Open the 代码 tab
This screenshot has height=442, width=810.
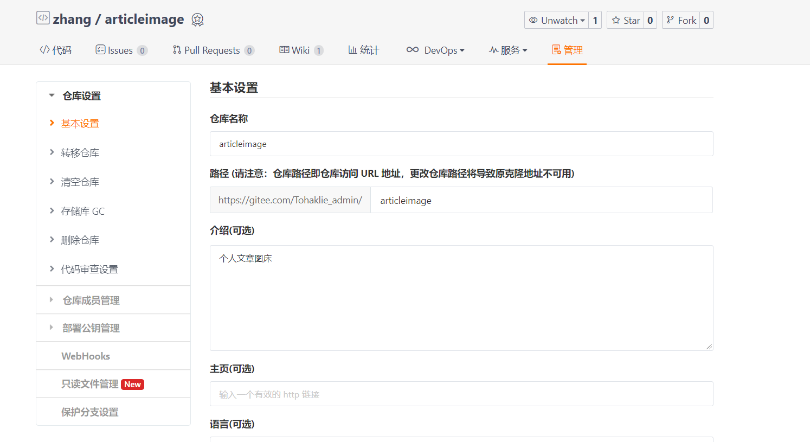56,50
